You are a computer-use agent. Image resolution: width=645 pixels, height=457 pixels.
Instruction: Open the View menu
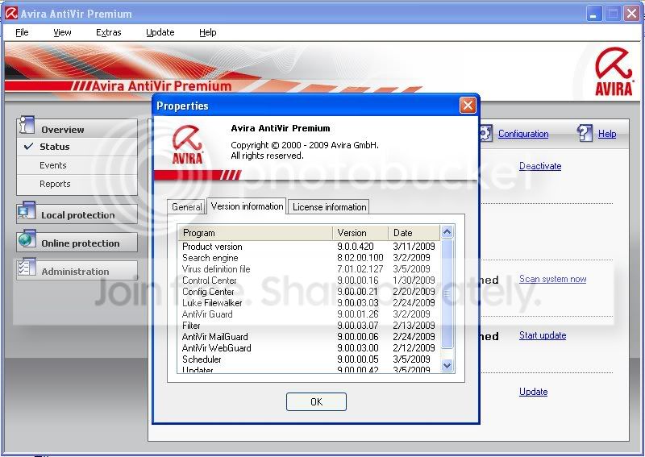coord(62,32)
